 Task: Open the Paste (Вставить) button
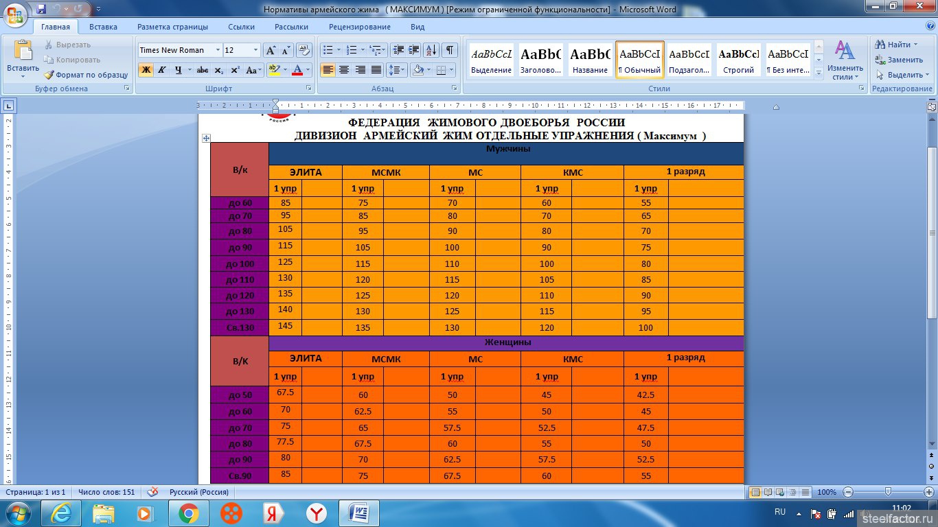click(x=23, y=58)
